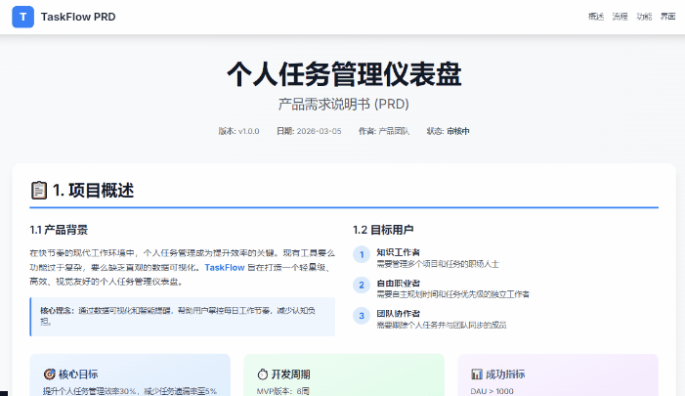Open the 流程 navigation link
Image resolution: width=685 pixels, height=396 pixels.
pyautogui.click(x=620, y=17)
